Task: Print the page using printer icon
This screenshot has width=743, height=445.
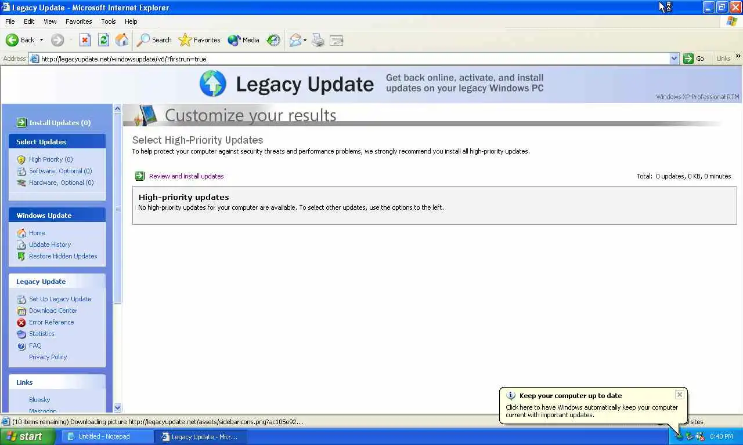Action: pos(318,40)
